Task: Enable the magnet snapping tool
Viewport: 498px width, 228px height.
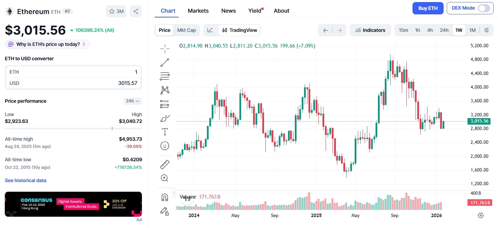Action: 165,197
